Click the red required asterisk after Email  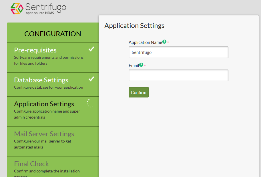pyautogui.click(x=145, y=66)
